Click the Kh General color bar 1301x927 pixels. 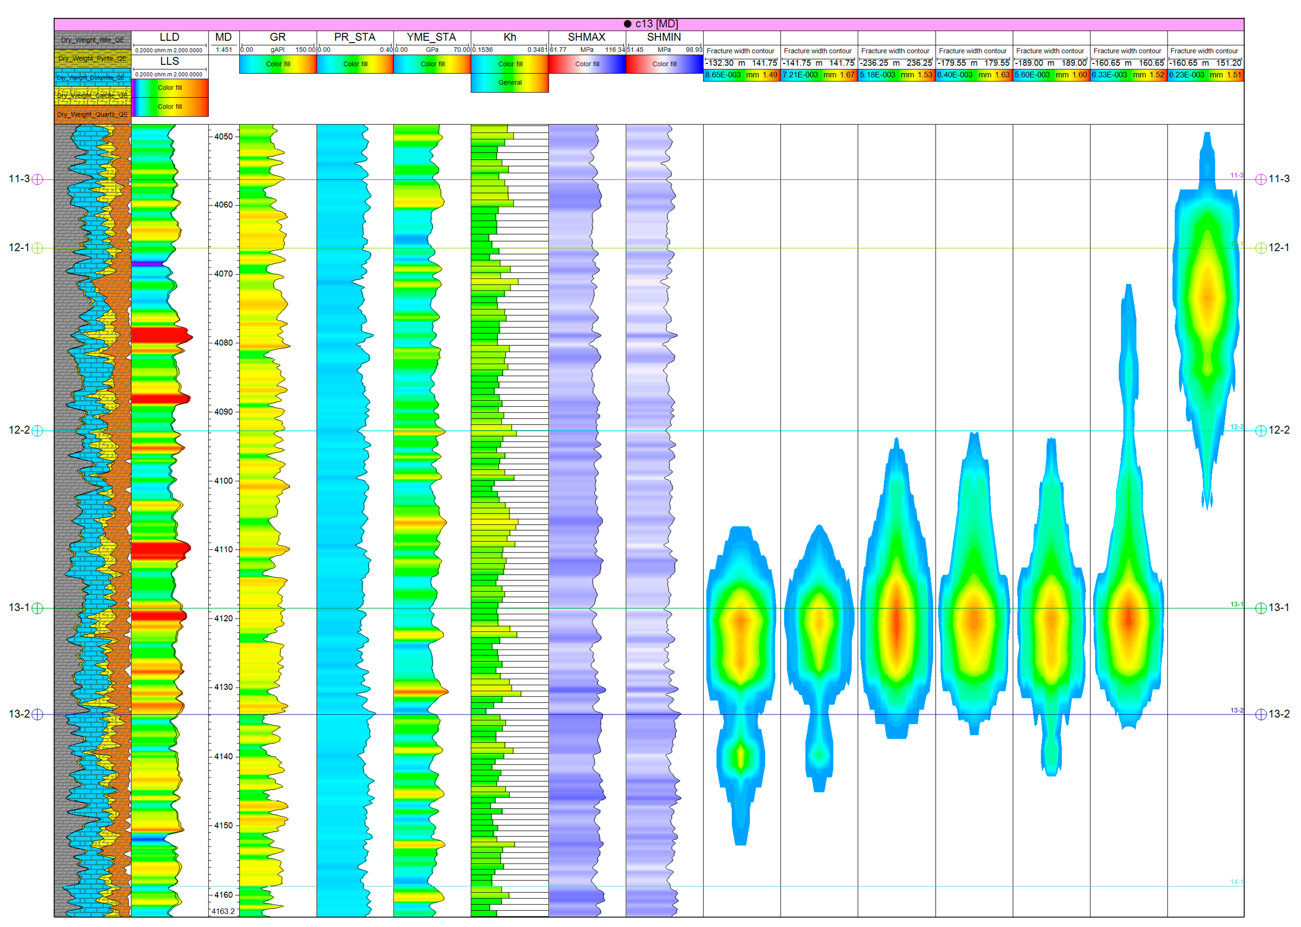click(510, 83)
